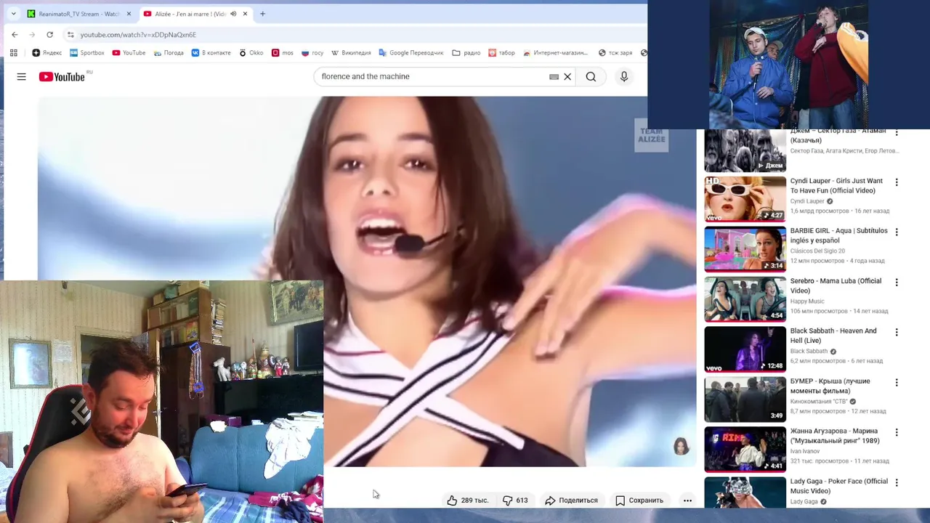Open the Википедия bookmark
The image size is (930, 523).
tap(351, 52)
